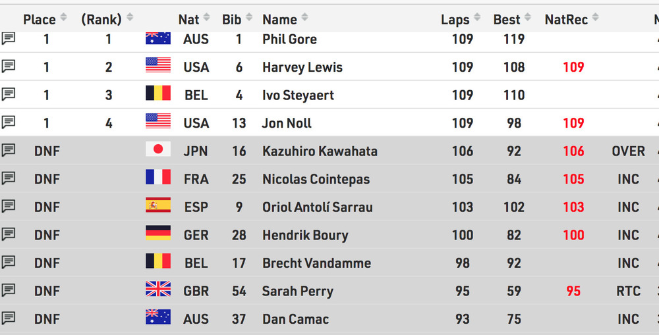
Task: Sort by NatRec column header
Action: click(x=566, y=20)
